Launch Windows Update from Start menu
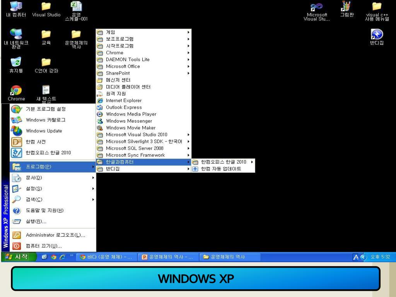Viewport: 396px width, 297px height. click(53, 131)
